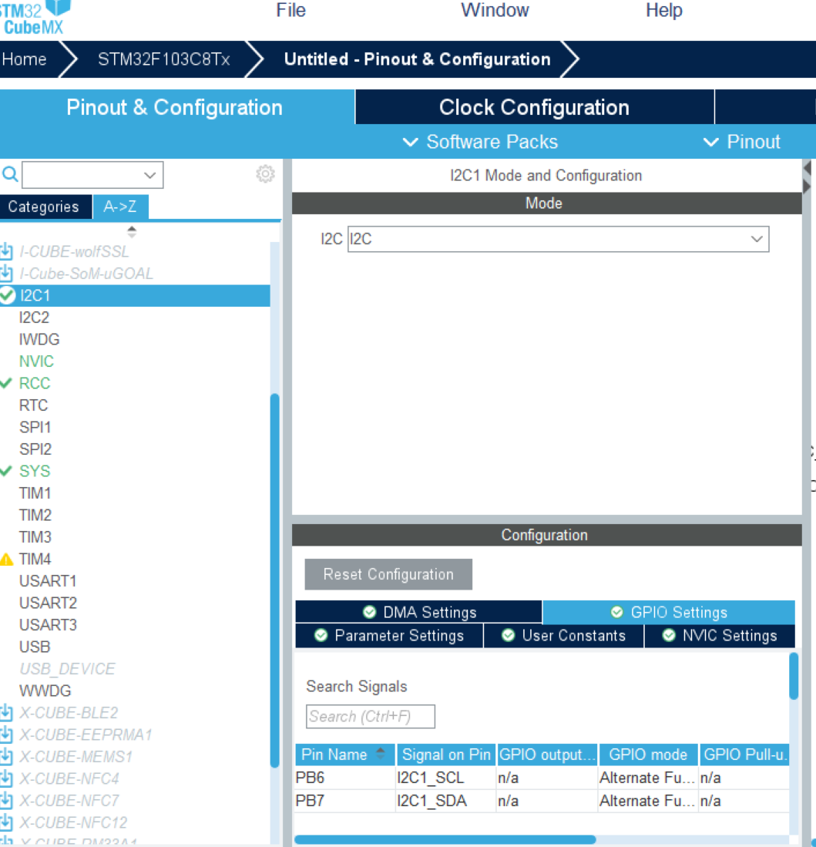Click download icon beside I-Cube-SoM-uGOAL
The image size is (816, 847).
click(6, 274)
